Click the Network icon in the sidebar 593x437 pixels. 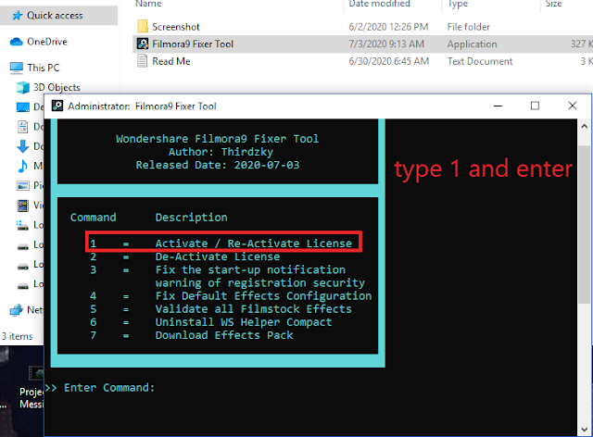(x=17, y=310)
